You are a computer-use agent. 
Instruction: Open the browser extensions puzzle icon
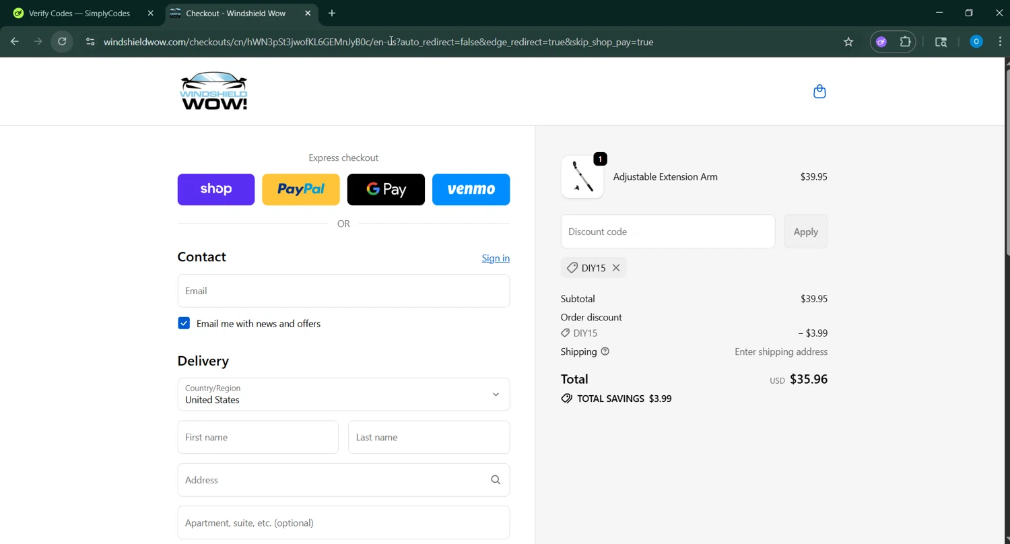(x=906, y=42)
